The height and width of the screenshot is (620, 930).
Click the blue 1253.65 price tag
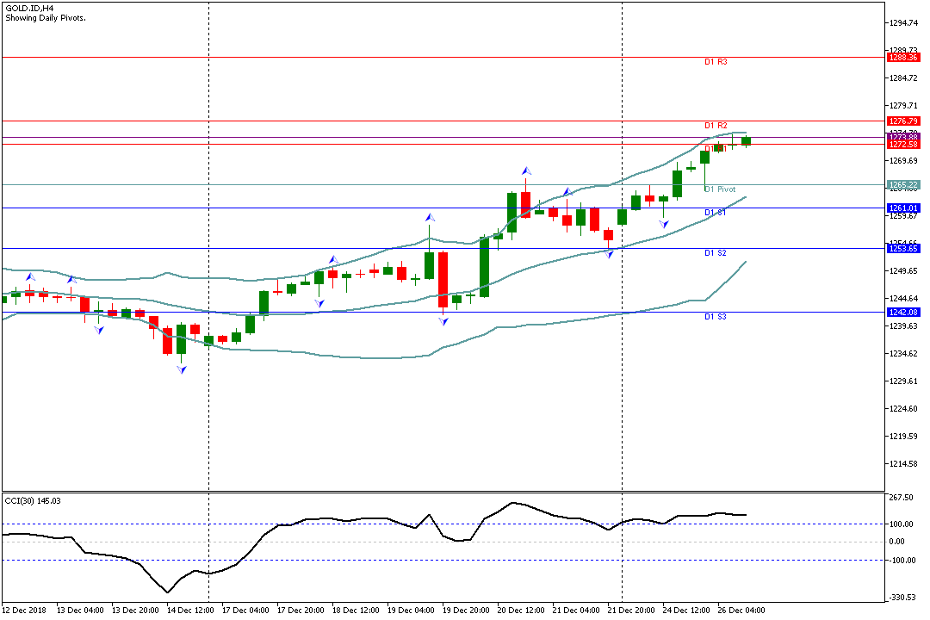coord(903,249)
